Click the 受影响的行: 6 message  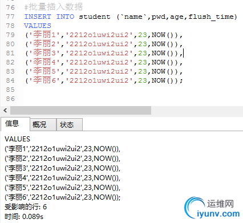pyautogui.click(x=26, y=207)
